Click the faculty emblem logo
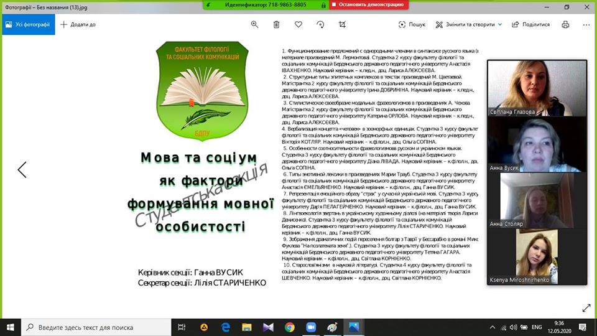 (201, 91)
